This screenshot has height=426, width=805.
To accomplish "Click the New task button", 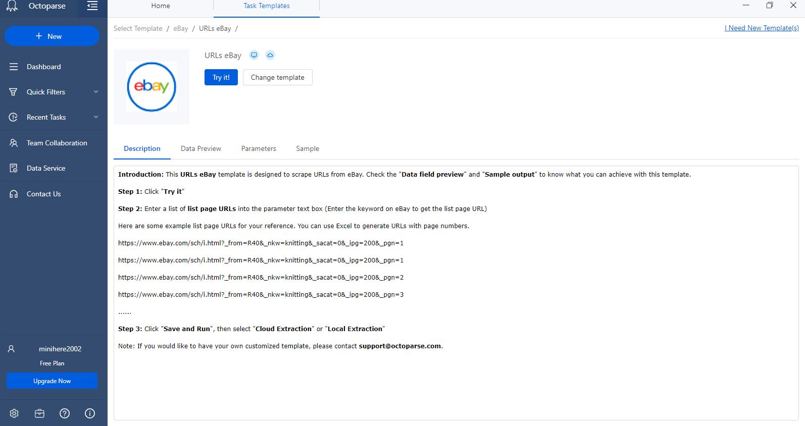I will pyautogui.click(x=52, y=36).
